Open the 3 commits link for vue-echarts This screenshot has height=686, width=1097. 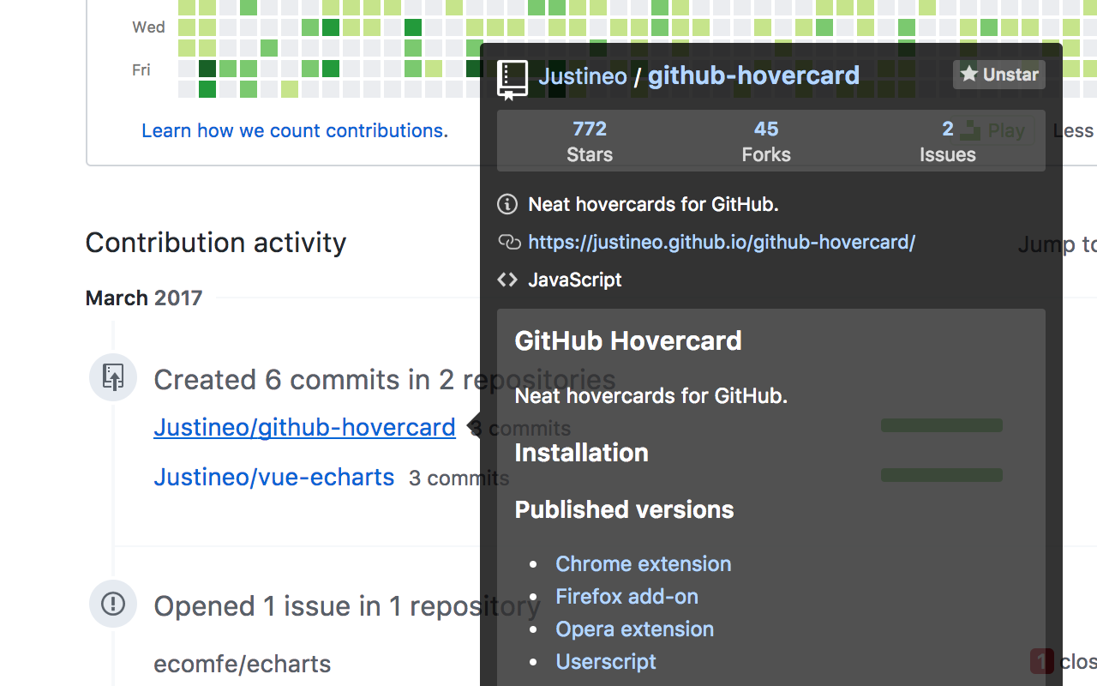(459, 478)
